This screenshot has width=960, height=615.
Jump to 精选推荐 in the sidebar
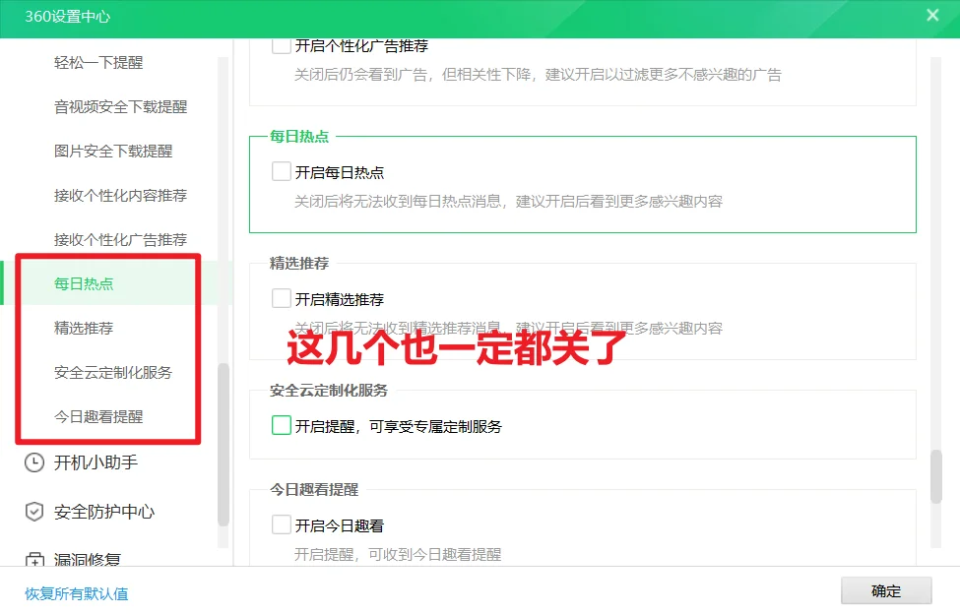tap(84, 328)
